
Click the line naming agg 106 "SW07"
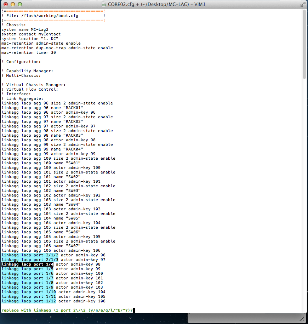[x=41, y=246]
